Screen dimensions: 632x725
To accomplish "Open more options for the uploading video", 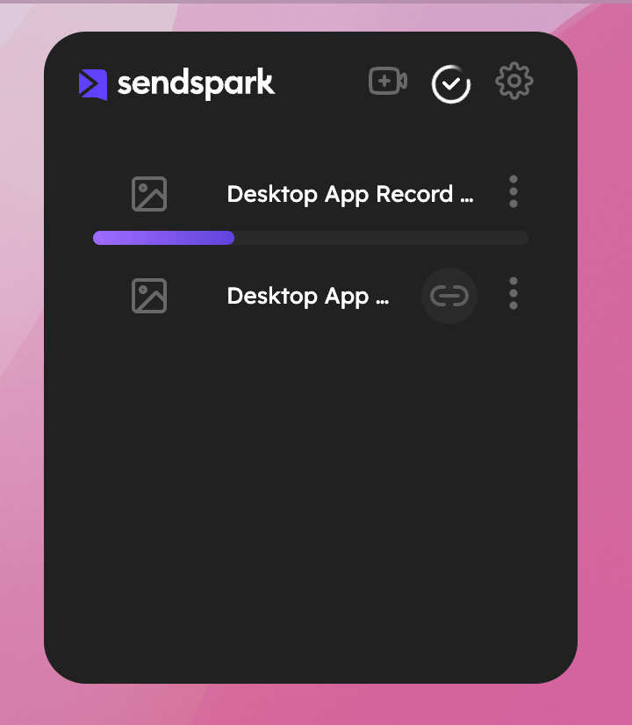I will point(513,191).
